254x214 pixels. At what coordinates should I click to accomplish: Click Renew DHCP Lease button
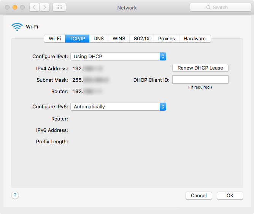click(x=200, y=68)
